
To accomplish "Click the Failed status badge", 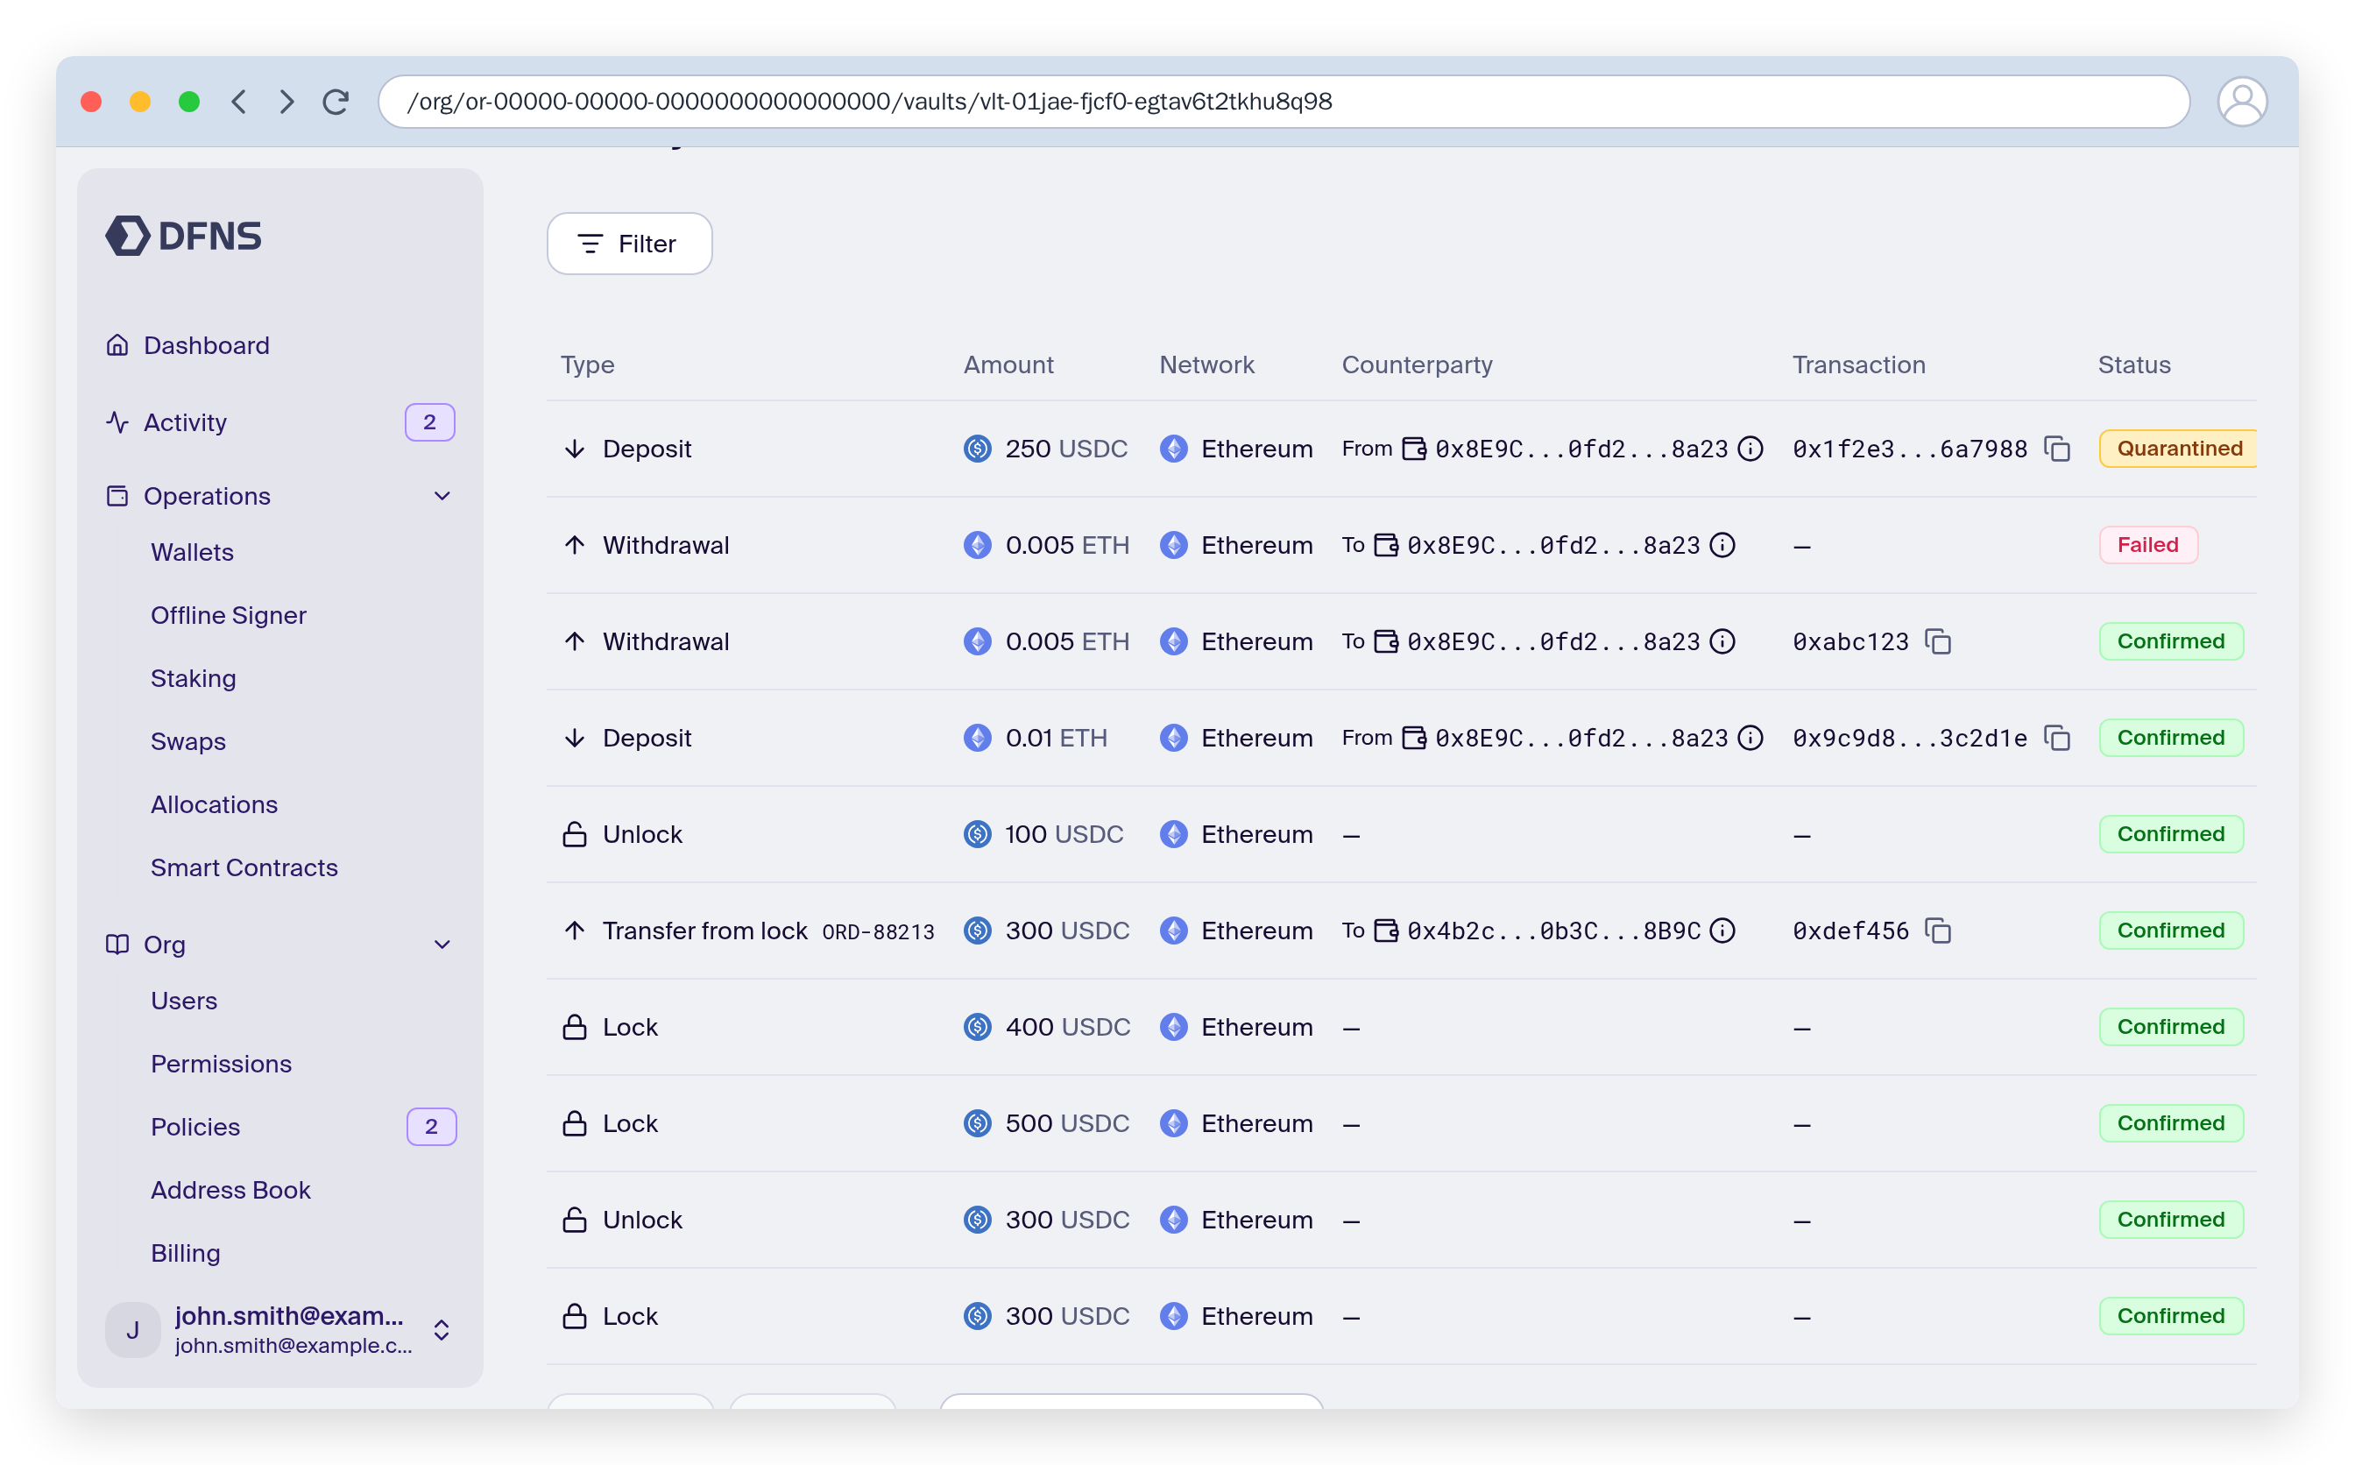I will (x=2147, y=546).
